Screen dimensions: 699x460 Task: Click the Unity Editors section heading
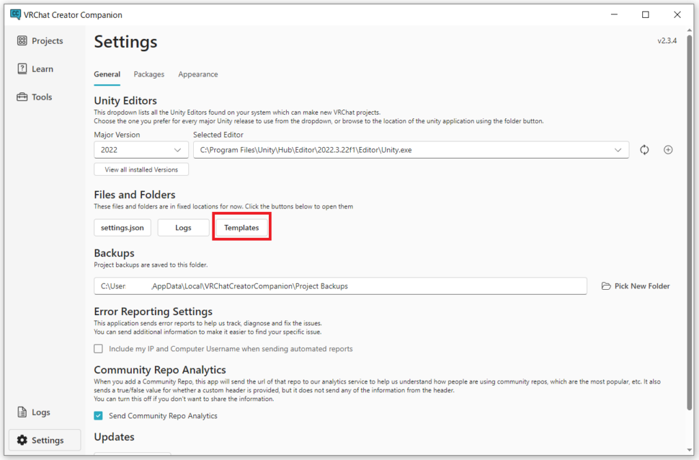coord(126,101)
